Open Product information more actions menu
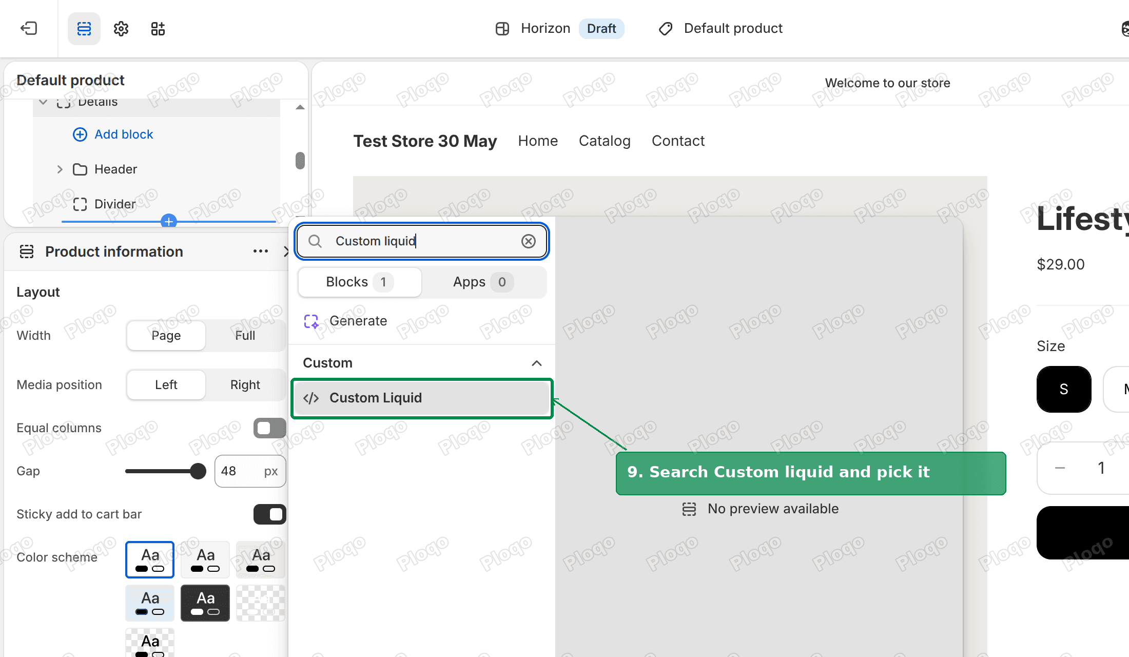This screenshot has height=657, width=1129. point(261,252)
